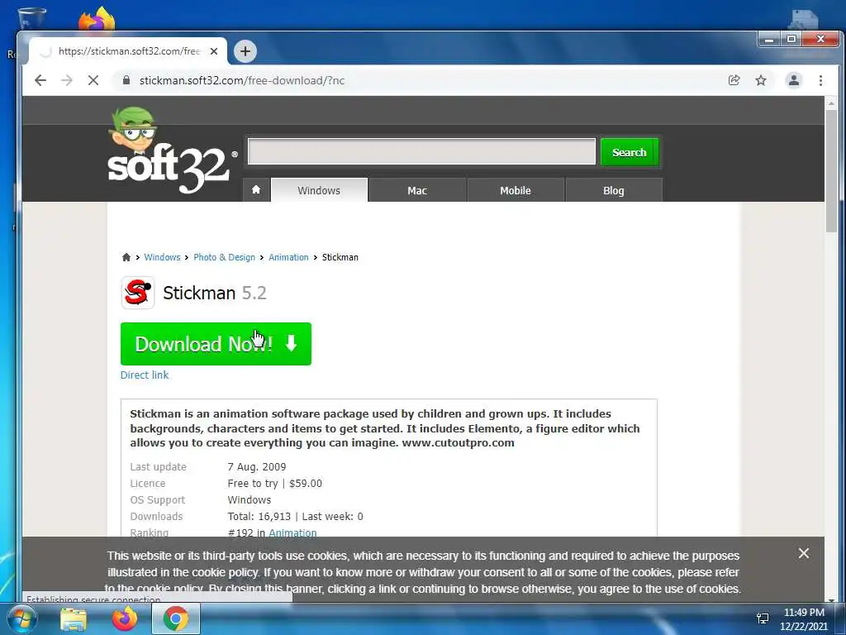Stop loading the page with the X button
This screenshot has width=846, height=635.
pos(93,80)
